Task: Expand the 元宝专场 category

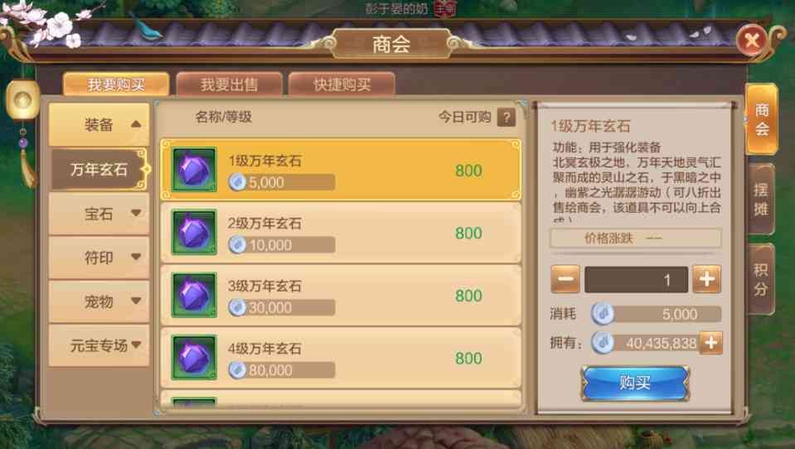Action: click(99, 345)
